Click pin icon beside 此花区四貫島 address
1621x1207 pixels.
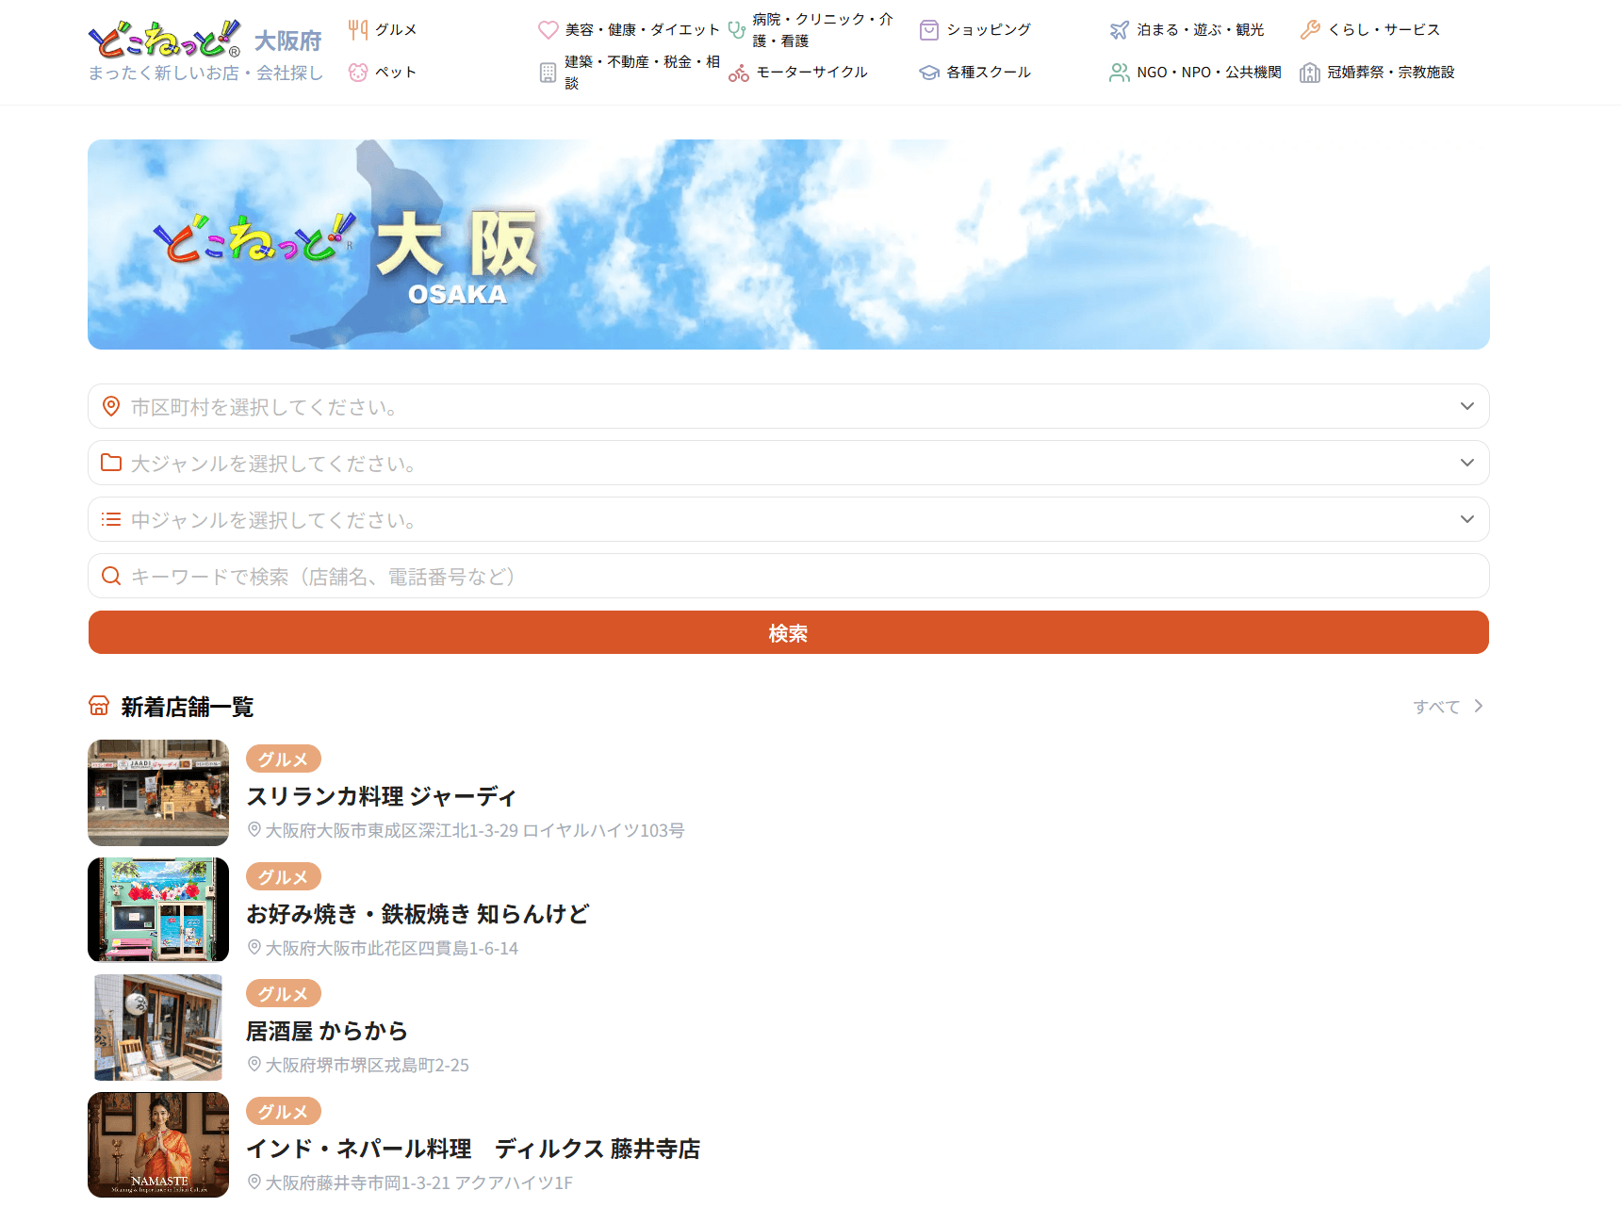[254, 947]
